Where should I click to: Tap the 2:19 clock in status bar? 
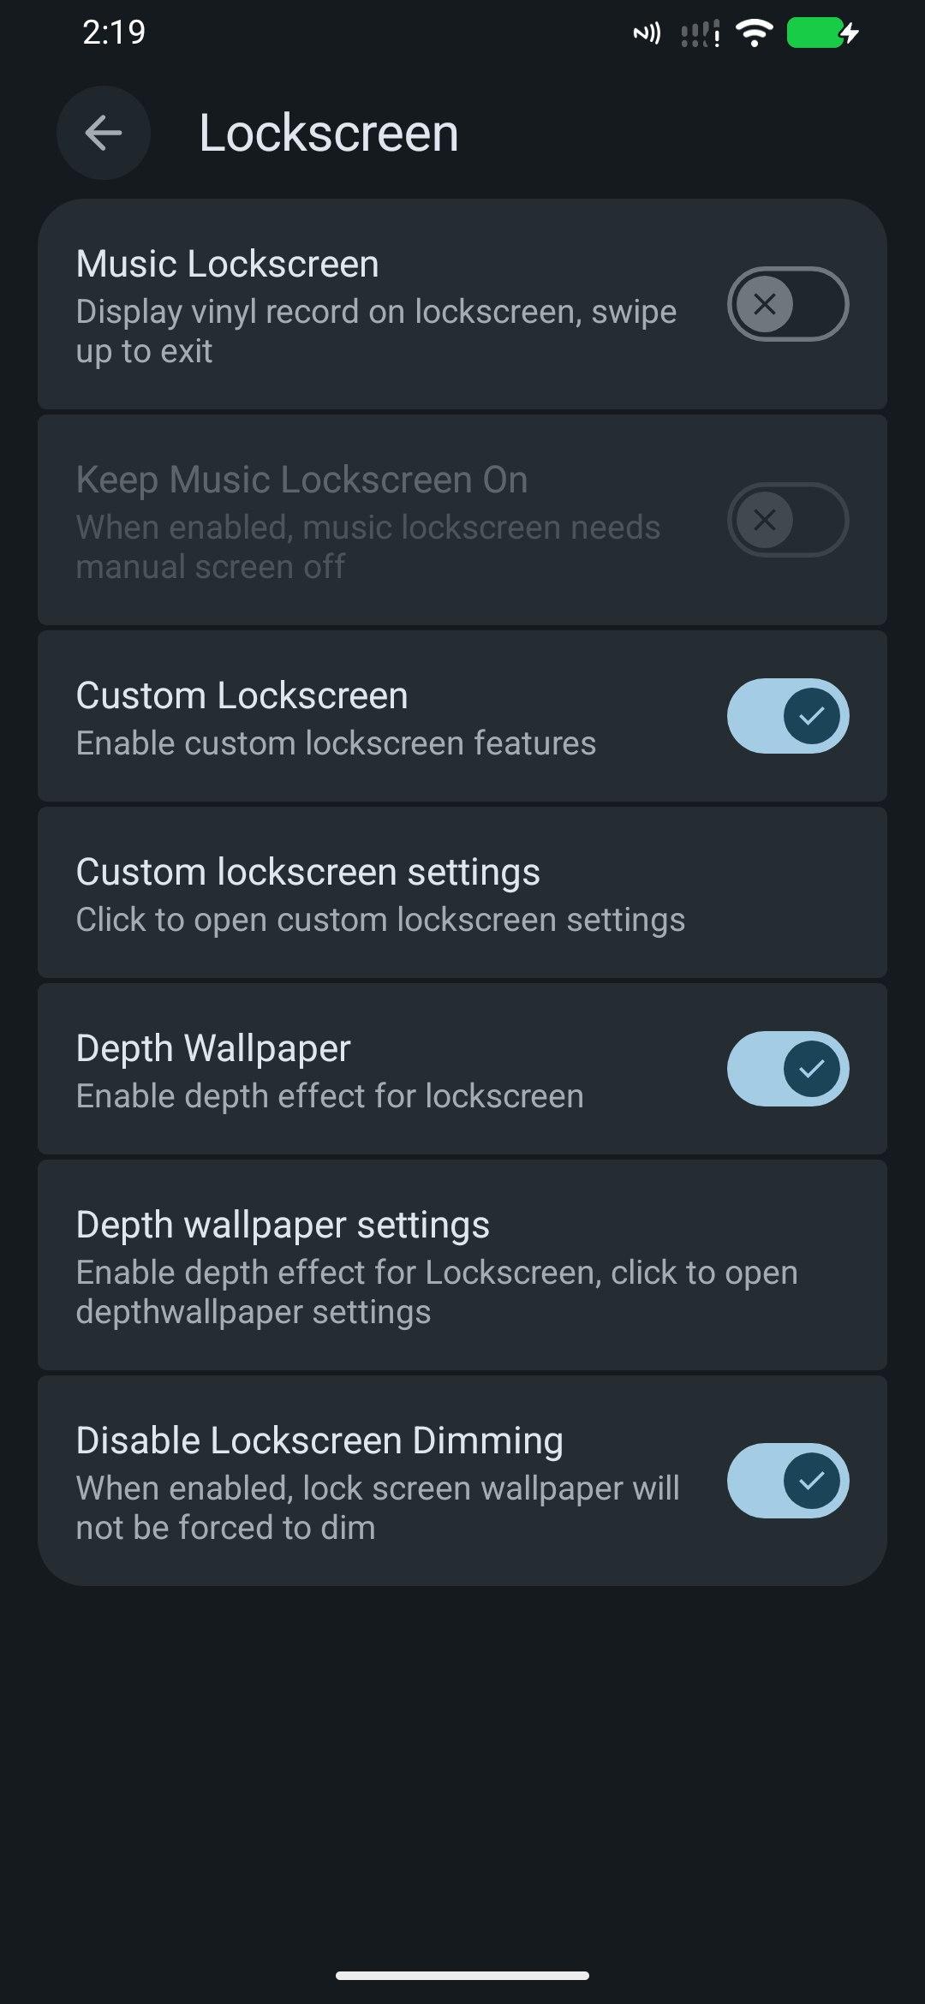pyautogui.click(x=114, y=33)
